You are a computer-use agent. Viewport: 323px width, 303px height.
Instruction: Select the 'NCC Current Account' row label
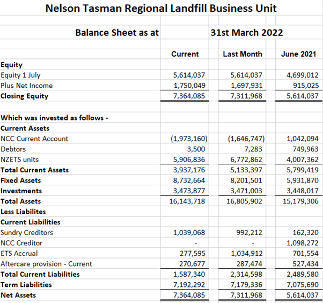point(34,139)
